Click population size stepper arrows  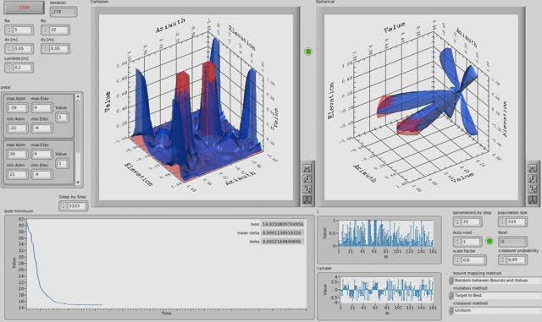[503, 221]
